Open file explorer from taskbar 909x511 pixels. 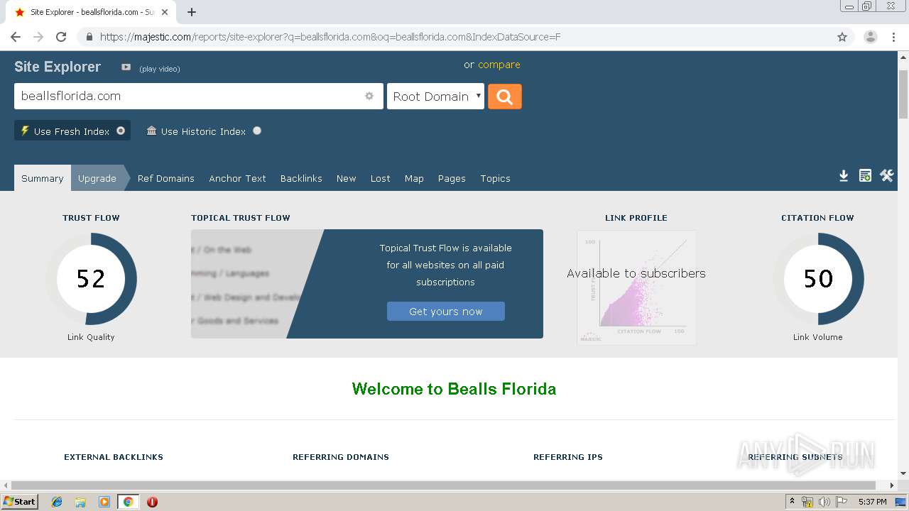[80, 502]
